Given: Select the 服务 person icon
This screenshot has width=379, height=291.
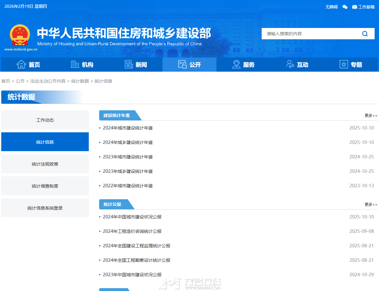Looking at the screenshot, I should 236,64.
